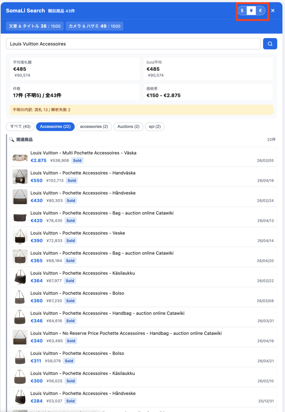Screen dimensions: 285x412
Task: Click the Sold badge on the €2.875 listing
Action: pyautogui.click(x=77, y=161)
